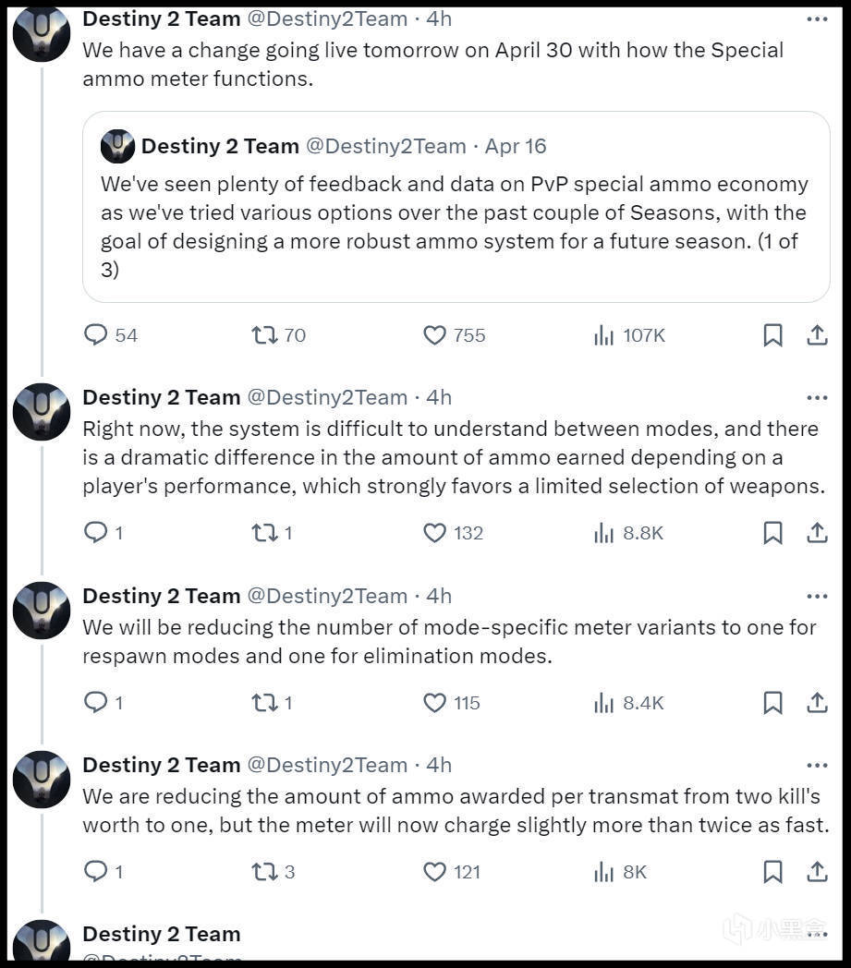Viewport: 851px width, 968px height.
Task: Open more options on the transmat ammo tweet
Action: click(817, 765)
